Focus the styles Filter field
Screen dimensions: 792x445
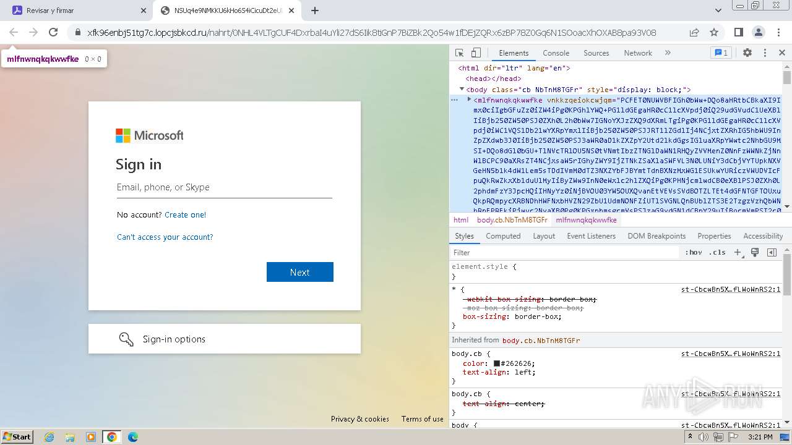566,252
